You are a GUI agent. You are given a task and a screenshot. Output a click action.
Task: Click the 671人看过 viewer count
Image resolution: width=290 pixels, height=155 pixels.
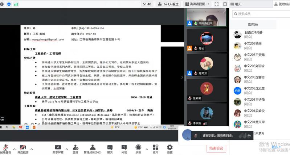(168, 4)
